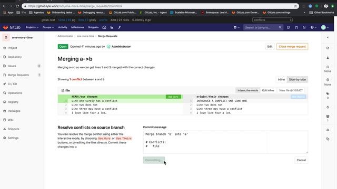The image size is (337, 189).
Task: Click the participants icon in right sidebar
Action: 328,117
